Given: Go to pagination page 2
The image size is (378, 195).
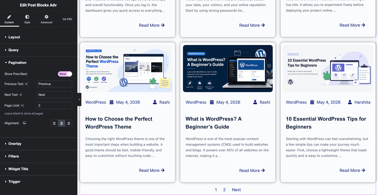Looking at the screenshot, I should pos(224,190).
